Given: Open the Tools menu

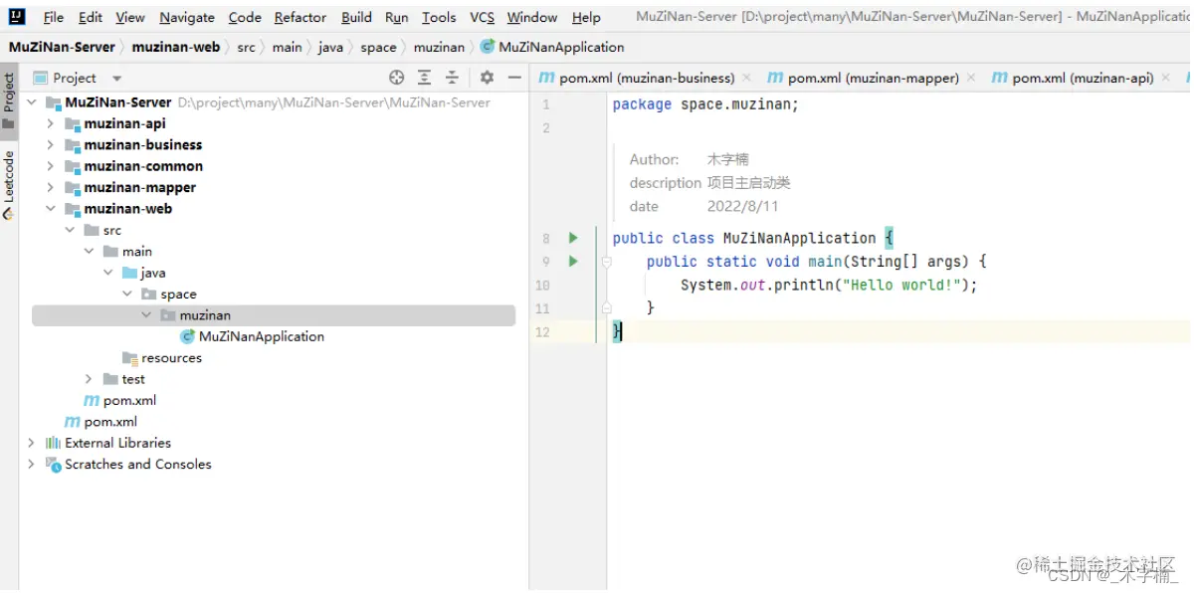Looking at the screenshot, I should [439, 17].
